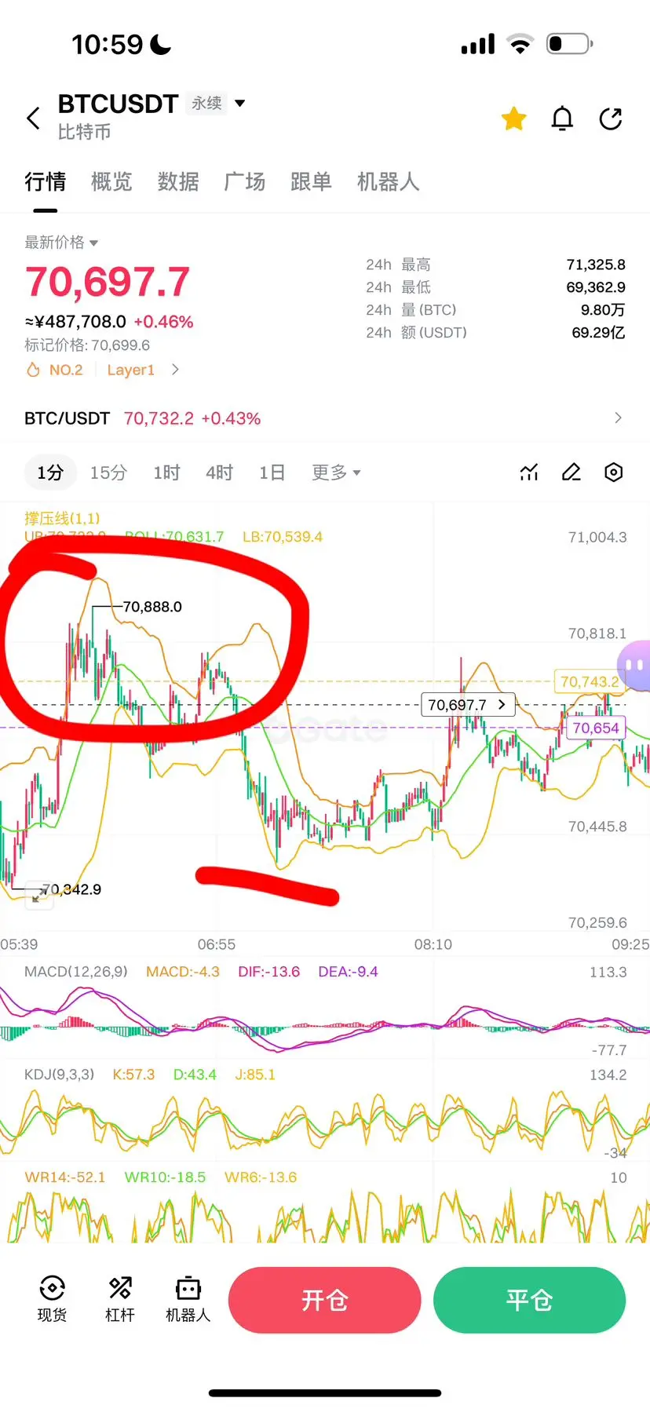
Task: Switch to the 概览 tab
Action: [111, 182]
